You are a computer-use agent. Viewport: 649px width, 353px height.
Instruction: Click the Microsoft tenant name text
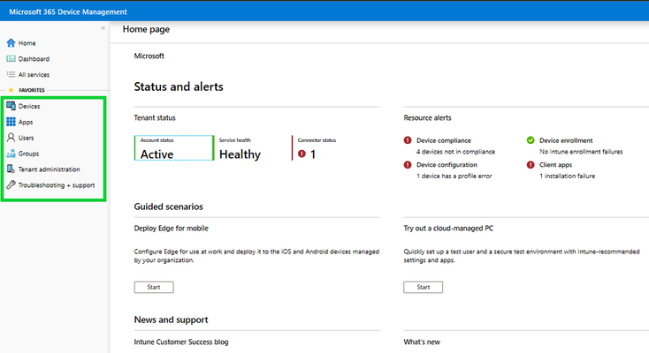click(149, 56)
